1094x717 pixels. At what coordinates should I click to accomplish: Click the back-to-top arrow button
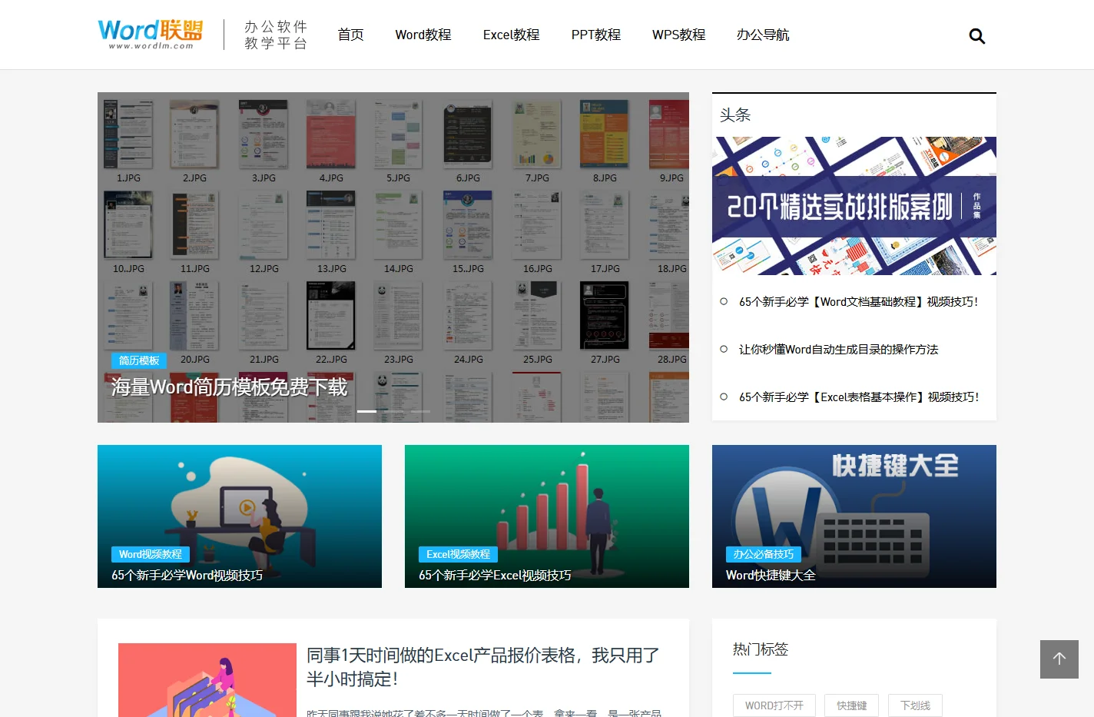tap(1059, 659)
